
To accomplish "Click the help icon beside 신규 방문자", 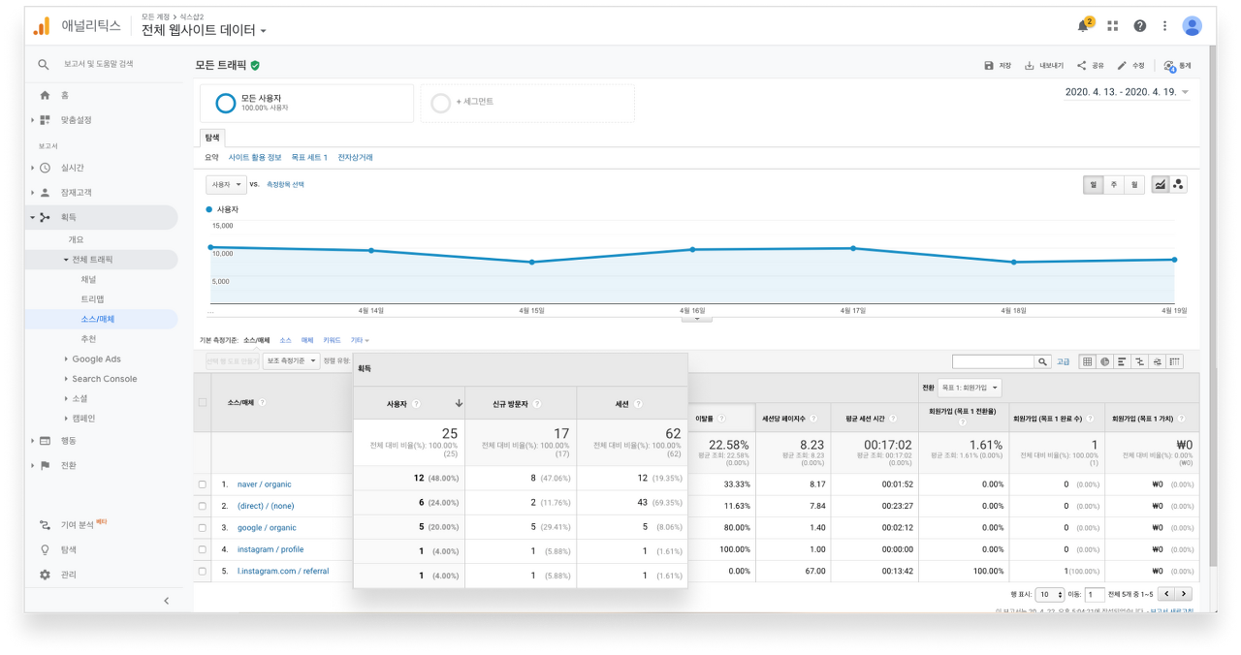I will (537, 404).
